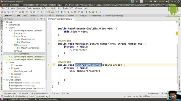Toggle the 1: Project side panel
The image size is (181, 101).
pos(1,23)
